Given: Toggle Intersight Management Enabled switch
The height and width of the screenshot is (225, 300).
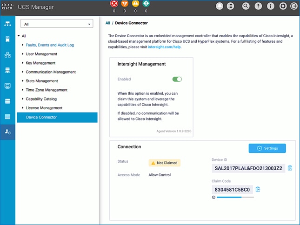Looking at the screenshot, I should click(177, 79).
